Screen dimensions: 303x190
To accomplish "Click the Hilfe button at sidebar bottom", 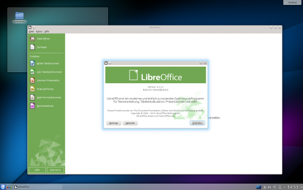I will (x=37, y=170).
